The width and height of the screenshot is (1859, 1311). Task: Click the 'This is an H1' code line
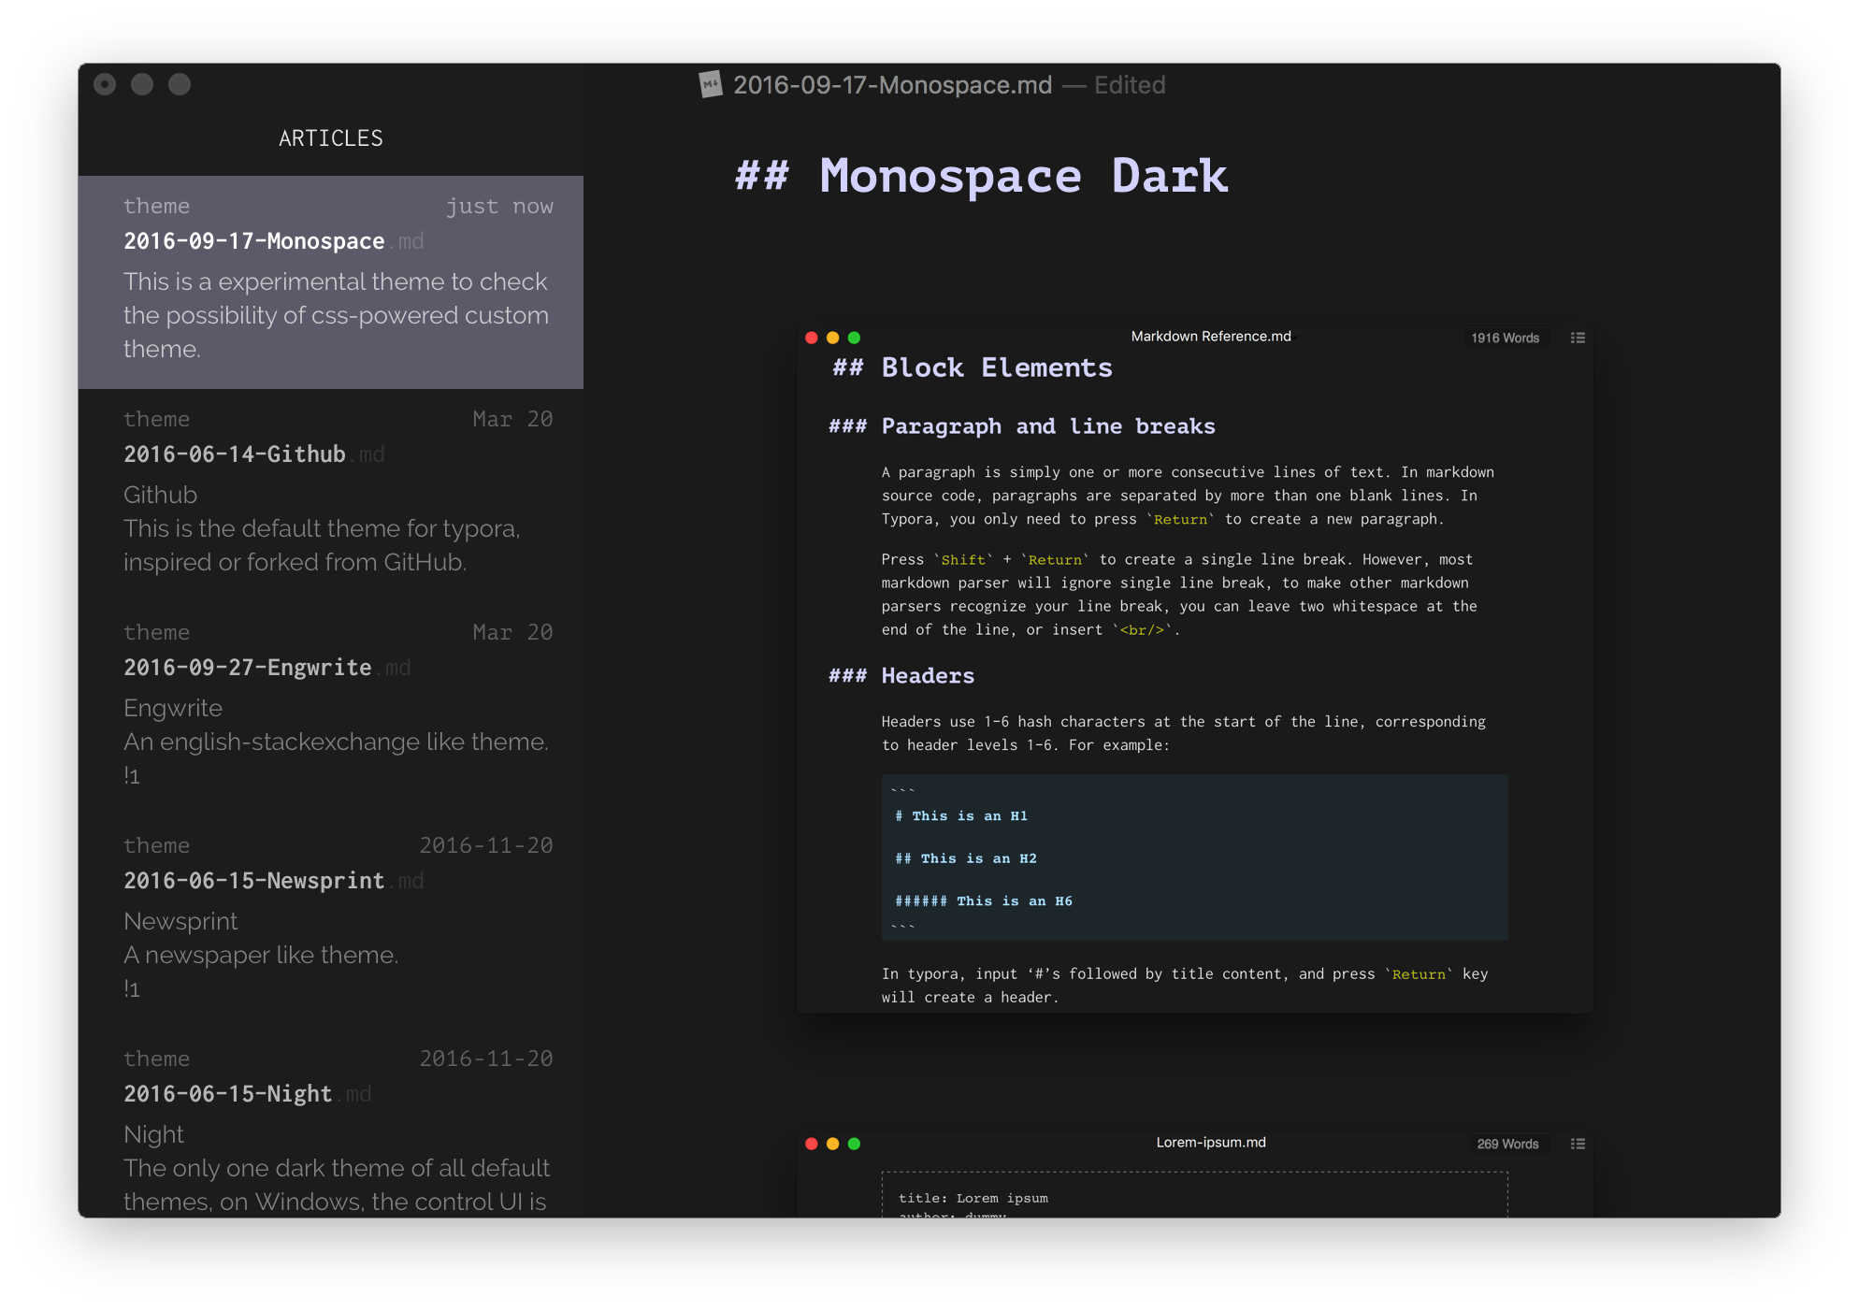pyautogui.click(x=961, y=815)
